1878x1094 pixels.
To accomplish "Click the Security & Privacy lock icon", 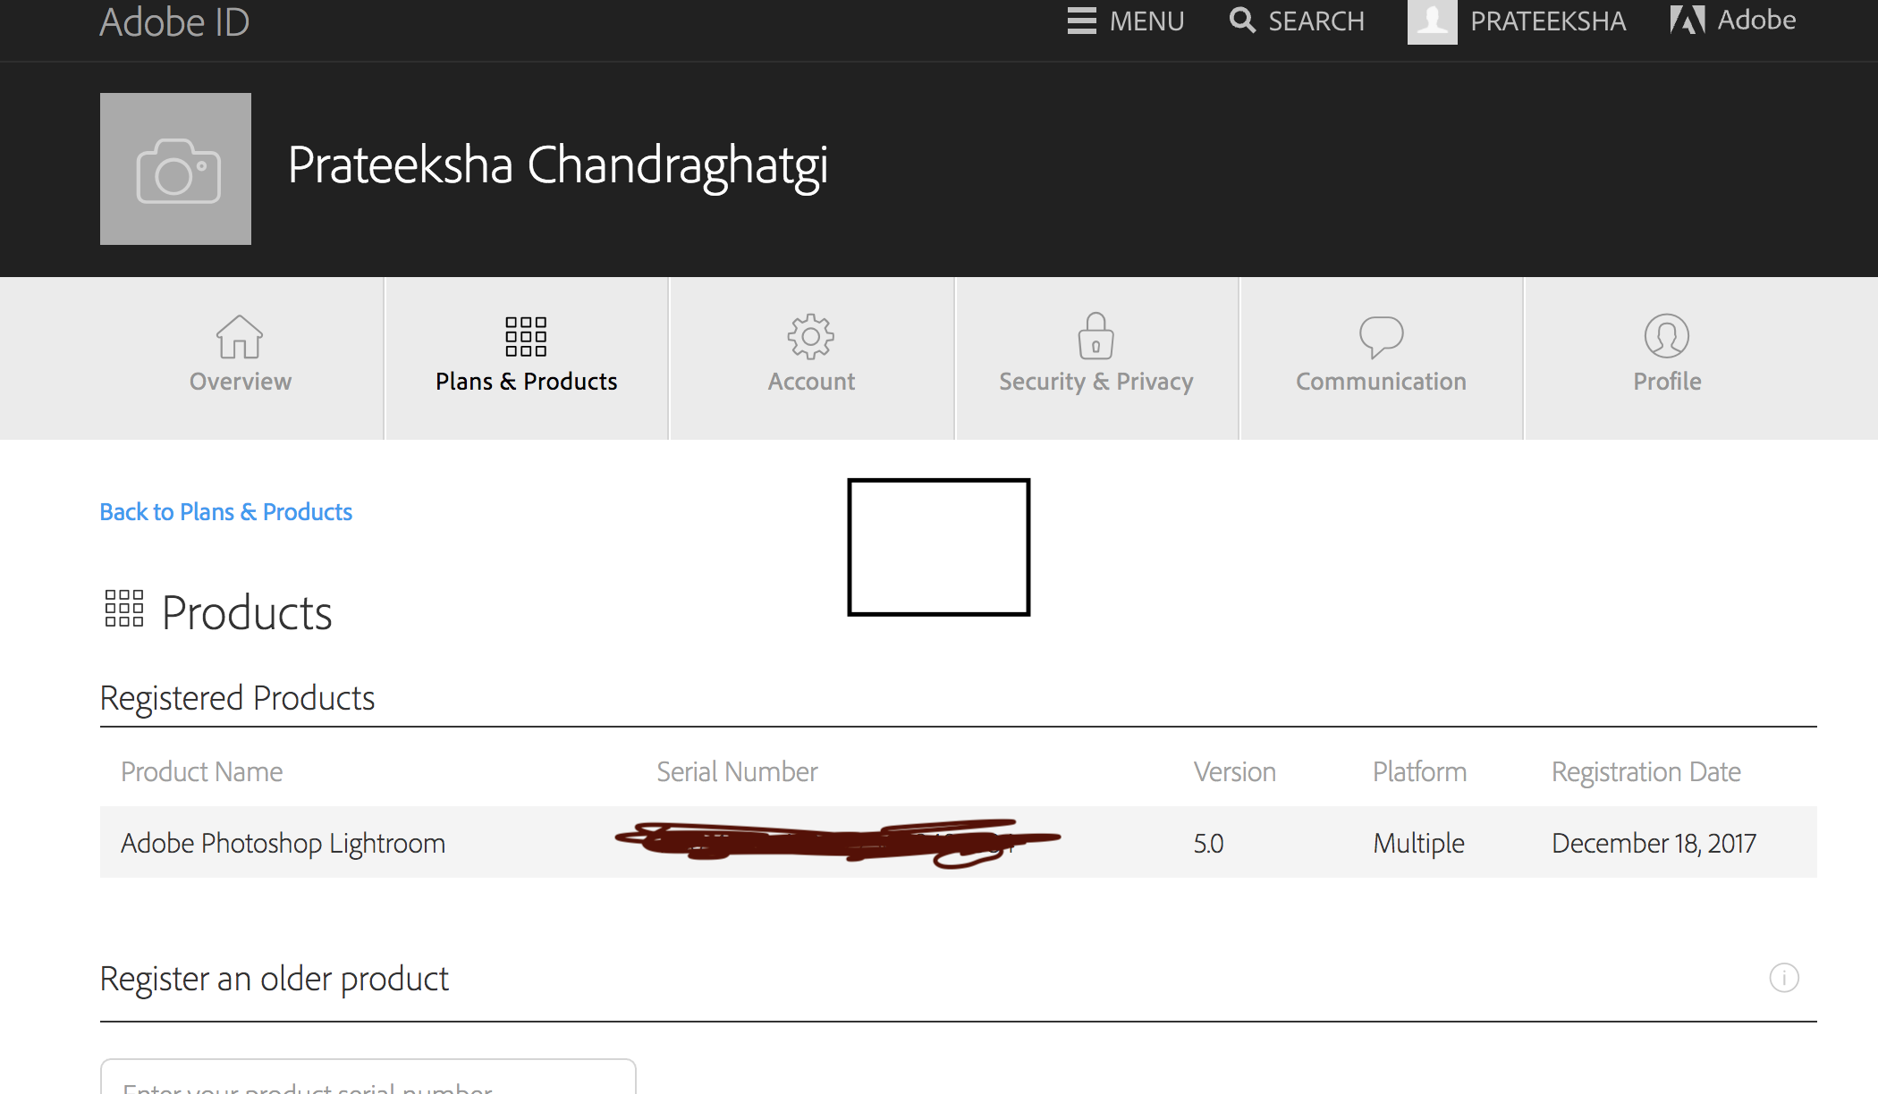I will tap(1095, 336).
